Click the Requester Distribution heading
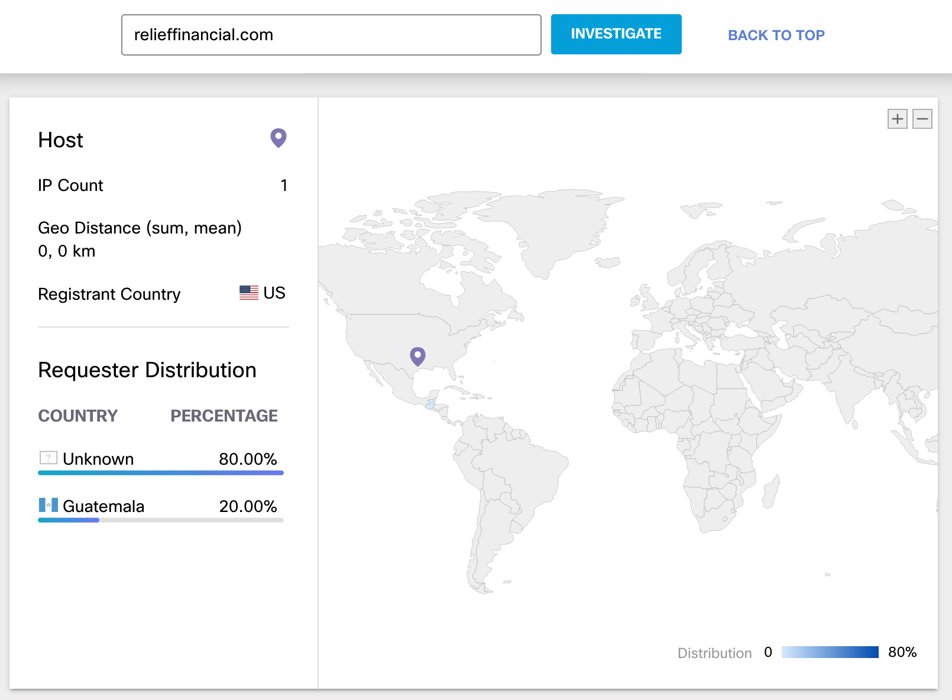This screenshot has width=952, height=700. pos(147,370)
